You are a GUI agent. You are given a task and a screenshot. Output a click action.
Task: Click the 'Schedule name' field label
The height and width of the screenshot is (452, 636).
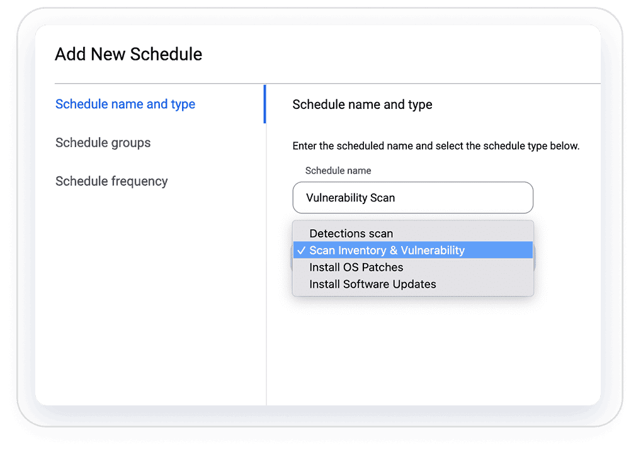point(338,171)
